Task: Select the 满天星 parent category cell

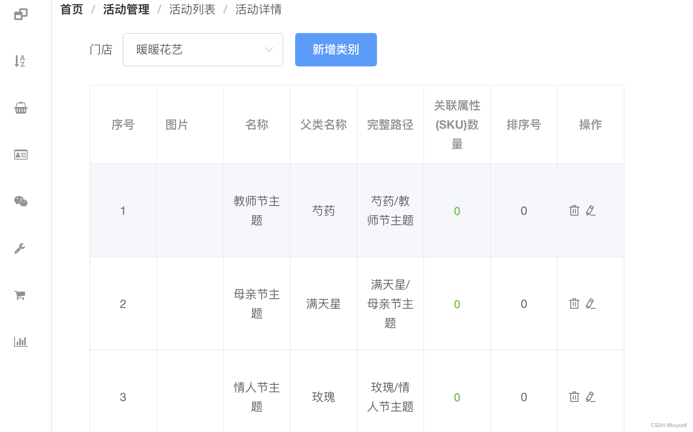Action: (x=324, y=304)
